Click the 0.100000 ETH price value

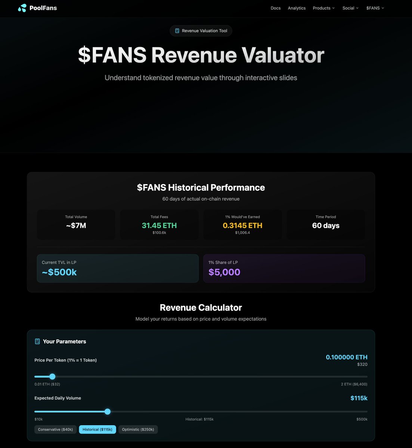coord(347,357)
